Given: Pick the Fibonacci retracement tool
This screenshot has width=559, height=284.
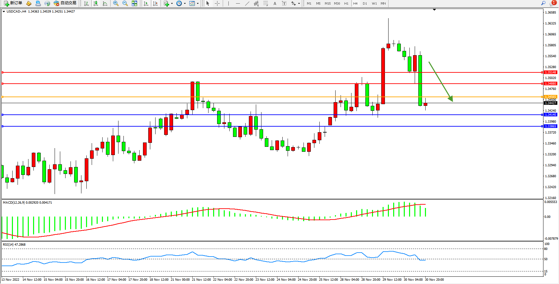Looking at the screenshot, I should tap(265, 3).
